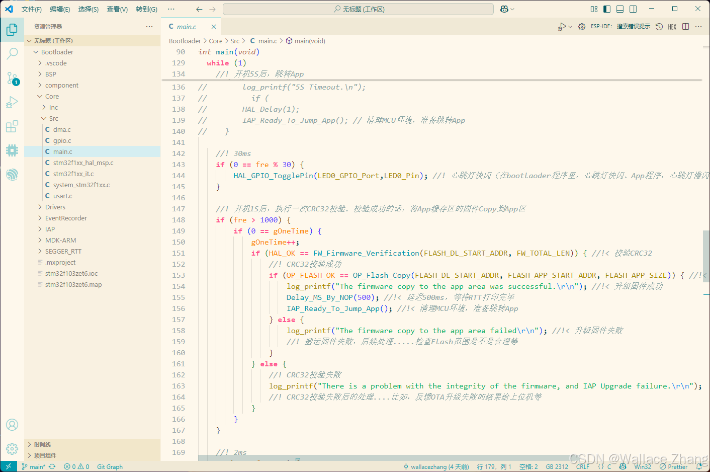Open the Extensions view
Image resolution: width=710 pixels, height=472 pixels.
12,126
